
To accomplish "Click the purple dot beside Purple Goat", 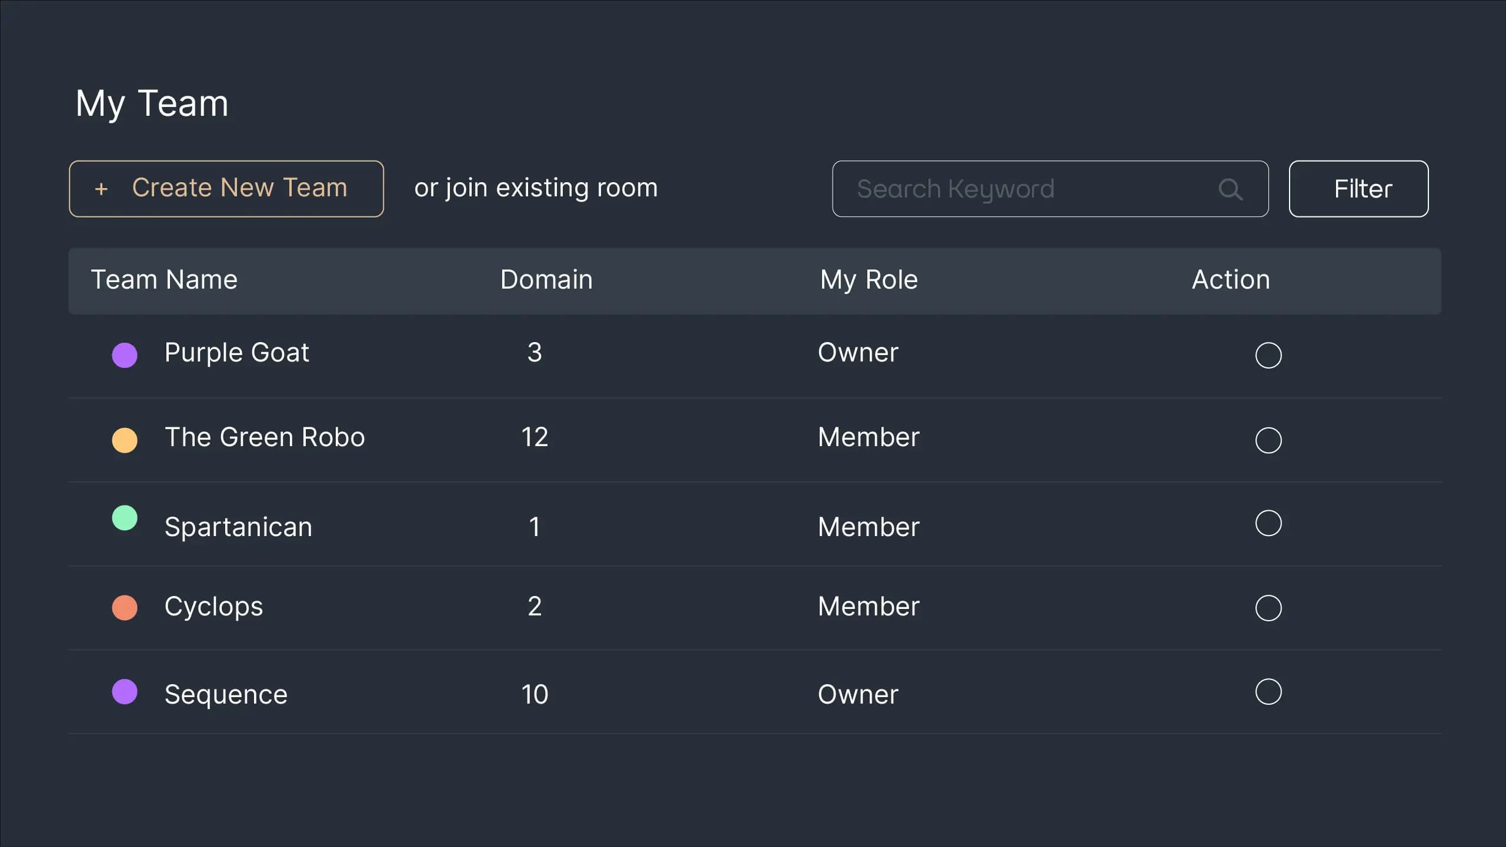I will coord(125,355).
